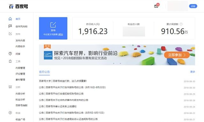Click the Baijiahao logo at top left
The width and height of the screenshot is (204, 122).
pyautogui.click(x=18, y=6)
